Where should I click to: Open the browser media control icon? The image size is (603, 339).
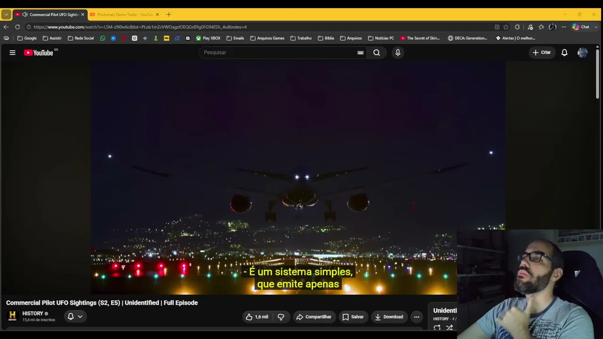pos(530,27)
